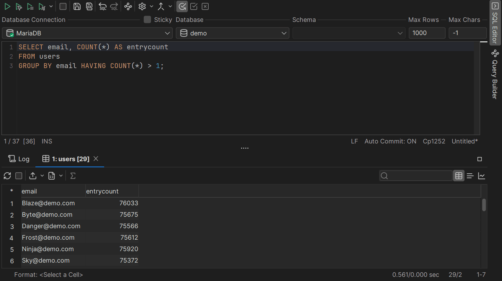The width and height of the screenshot is (502, 281).
Task: Go to the next SQL in history
Action: pyautogui.click(x=114, y=6)
